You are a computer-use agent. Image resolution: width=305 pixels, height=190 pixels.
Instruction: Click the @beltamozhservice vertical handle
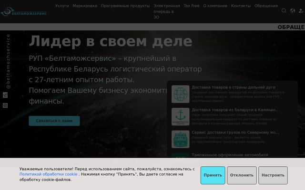[8, 61]
